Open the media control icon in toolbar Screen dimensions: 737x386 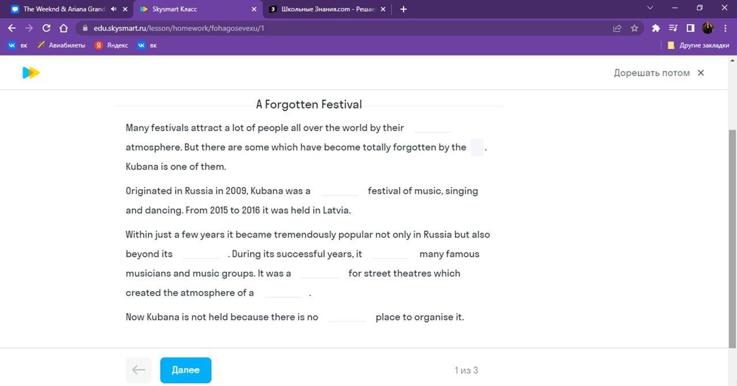pyautogui.click(x=673, y=28)
